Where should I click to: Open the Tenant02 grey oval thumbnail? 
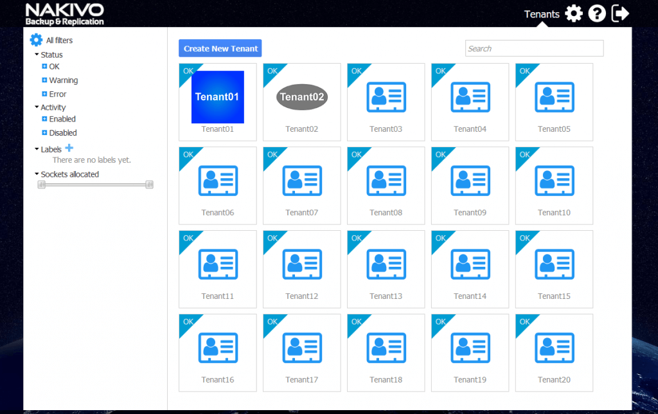coord(302,97)
